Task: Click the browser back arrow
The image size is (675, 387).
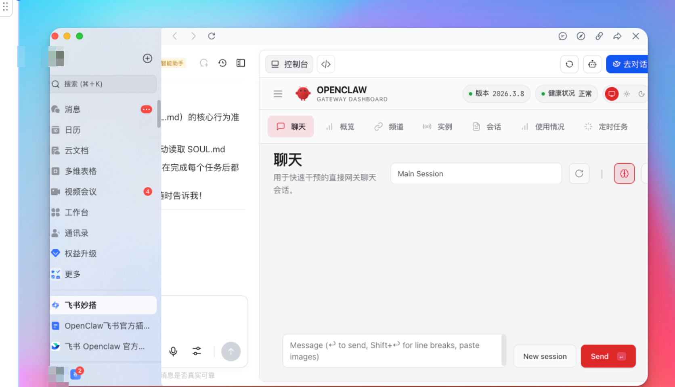Action: [175, 36]
